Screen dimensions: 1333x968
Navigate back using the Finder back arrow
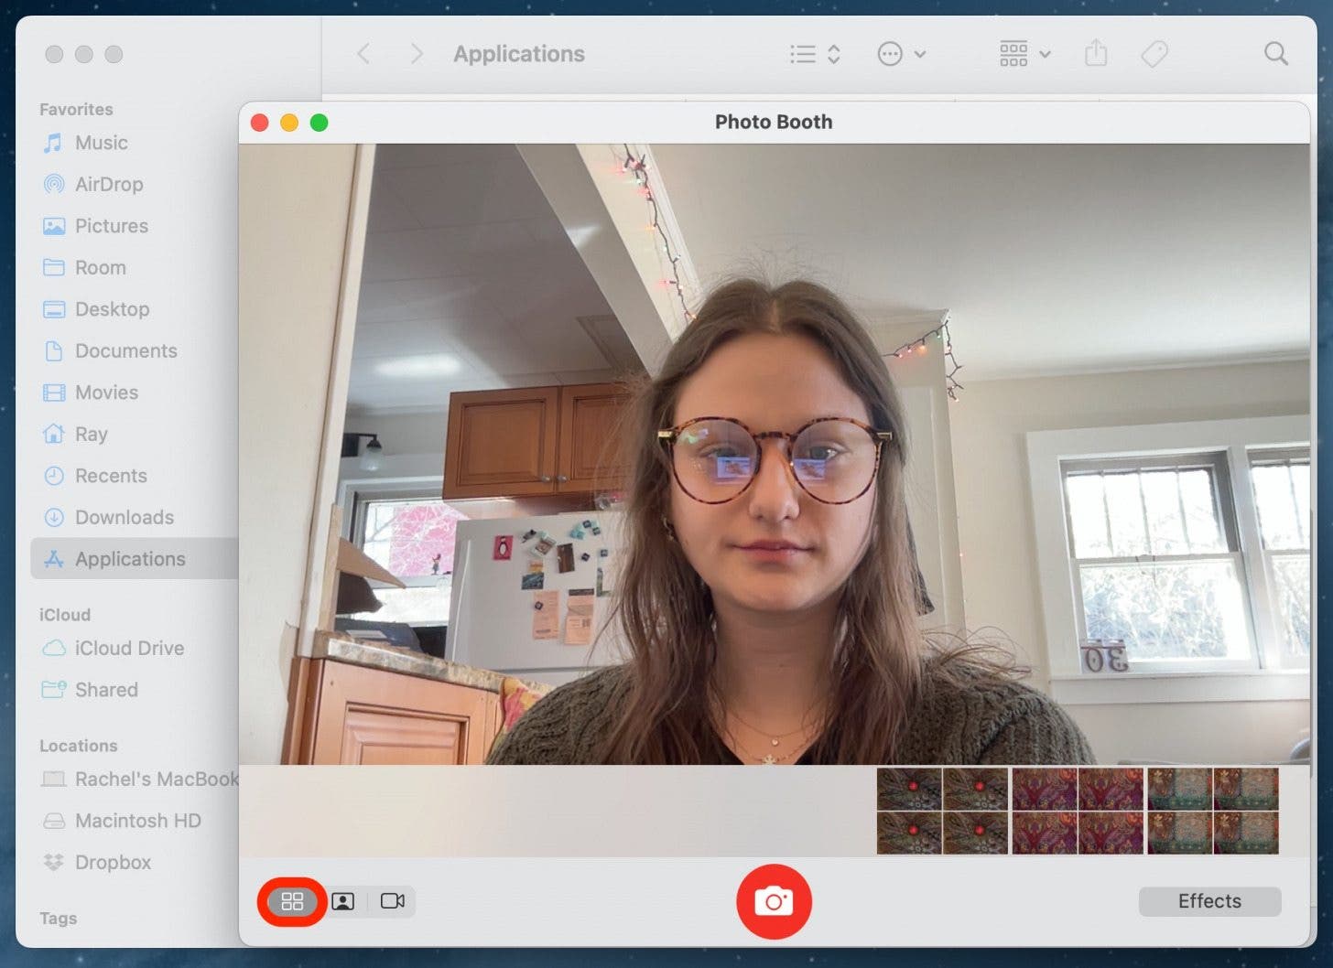[363, 53]
